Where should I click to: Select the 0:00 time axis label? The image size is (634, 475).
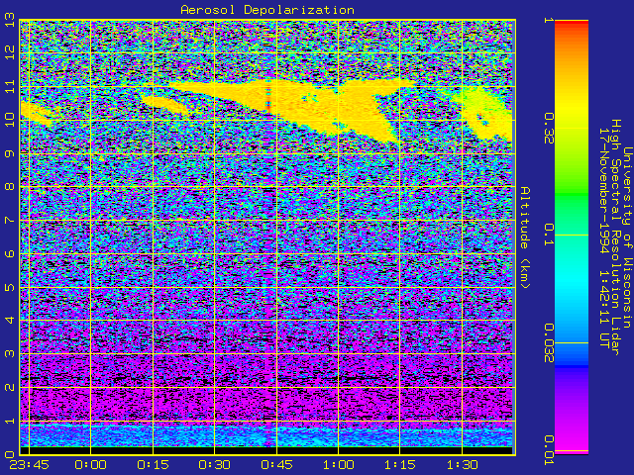point(90,465)
